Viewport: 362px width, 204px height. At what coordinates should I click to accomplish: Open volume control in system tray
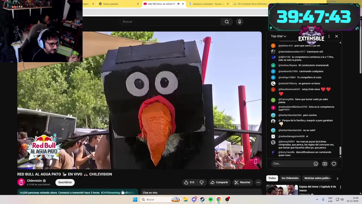(342, 199)
